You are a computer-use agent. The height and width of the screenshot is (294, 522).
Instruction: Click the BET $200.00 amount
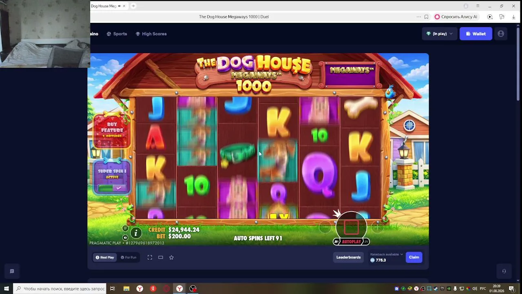click(174, 236)
